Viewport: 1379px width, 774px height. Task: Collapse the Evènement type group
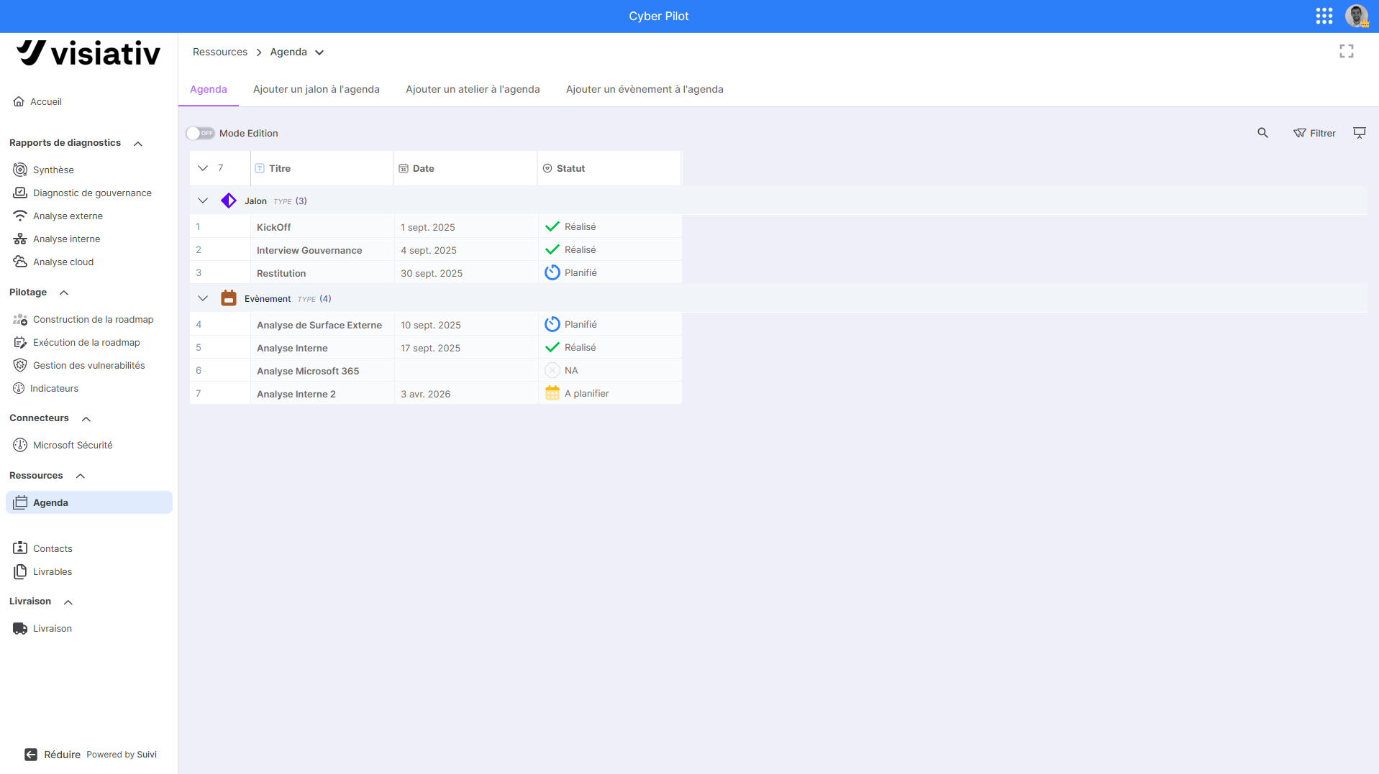coord(203,298)
